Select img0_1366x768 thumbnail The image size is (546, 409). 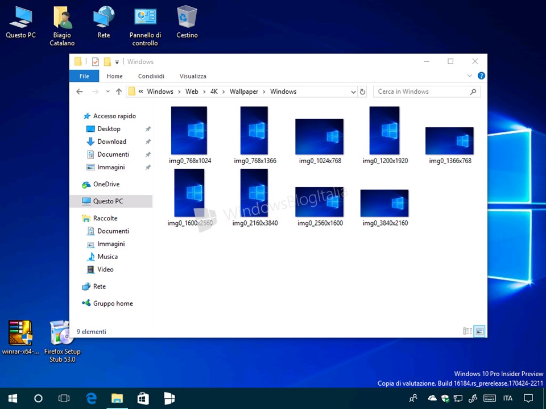coord(449,141)
